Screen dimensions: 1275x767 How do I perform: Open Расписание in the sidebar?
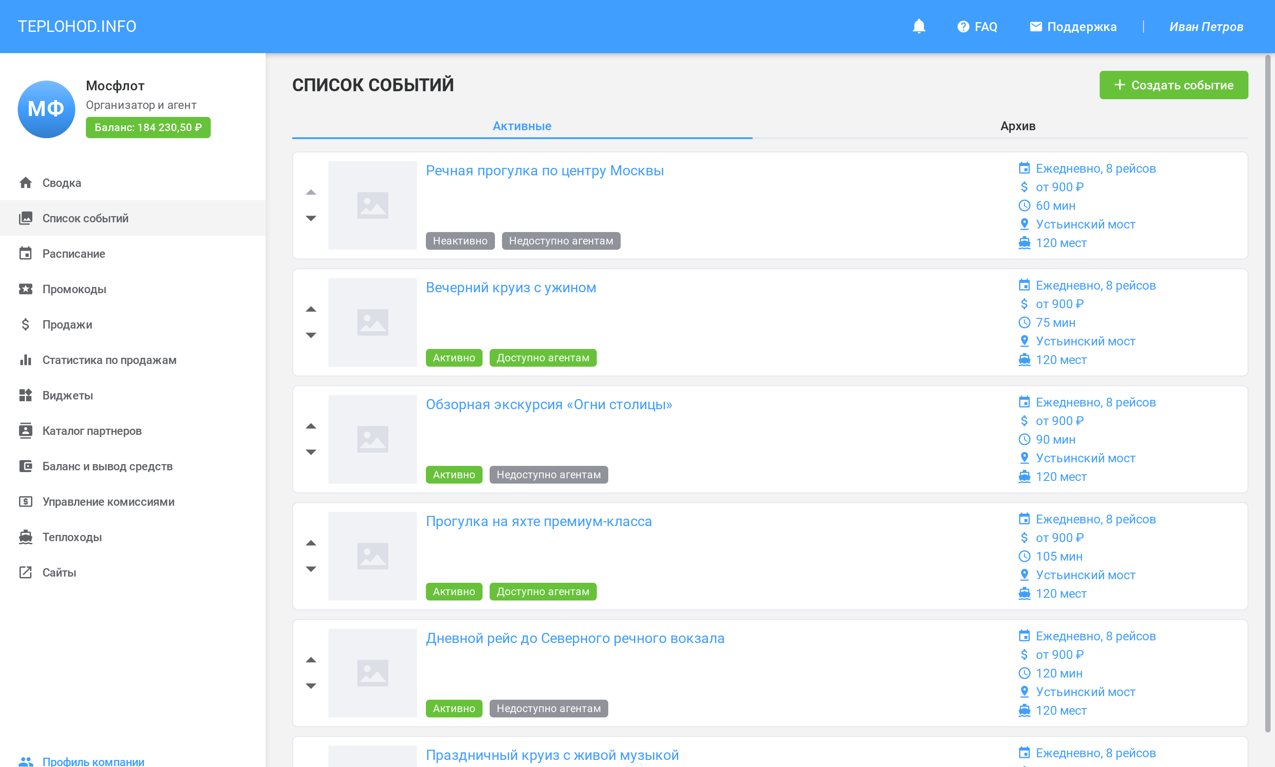click(133, 254)
